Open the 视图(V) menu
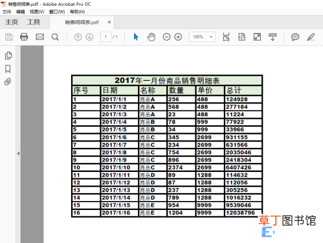Viewport: 323px width, 243px height. (x=37, y=12)
